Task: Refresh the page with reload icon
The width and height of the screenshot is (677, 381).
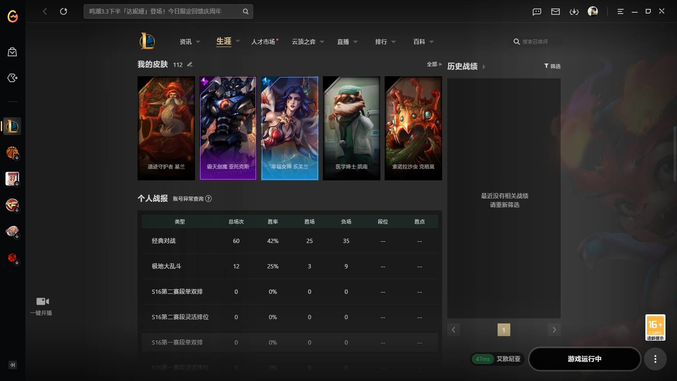Action: [x=63, y=11]
